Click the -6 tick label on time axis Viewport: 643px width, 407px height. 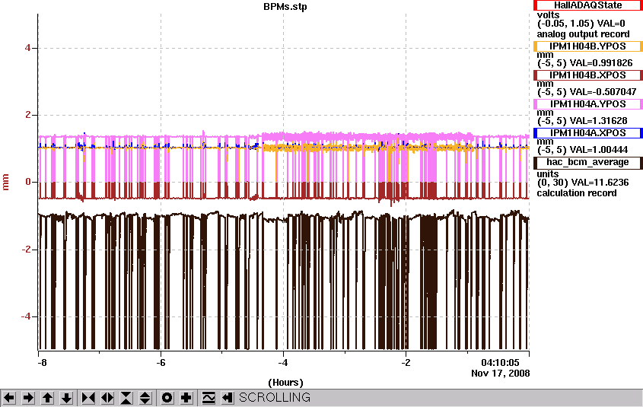[x=161, y=363]
